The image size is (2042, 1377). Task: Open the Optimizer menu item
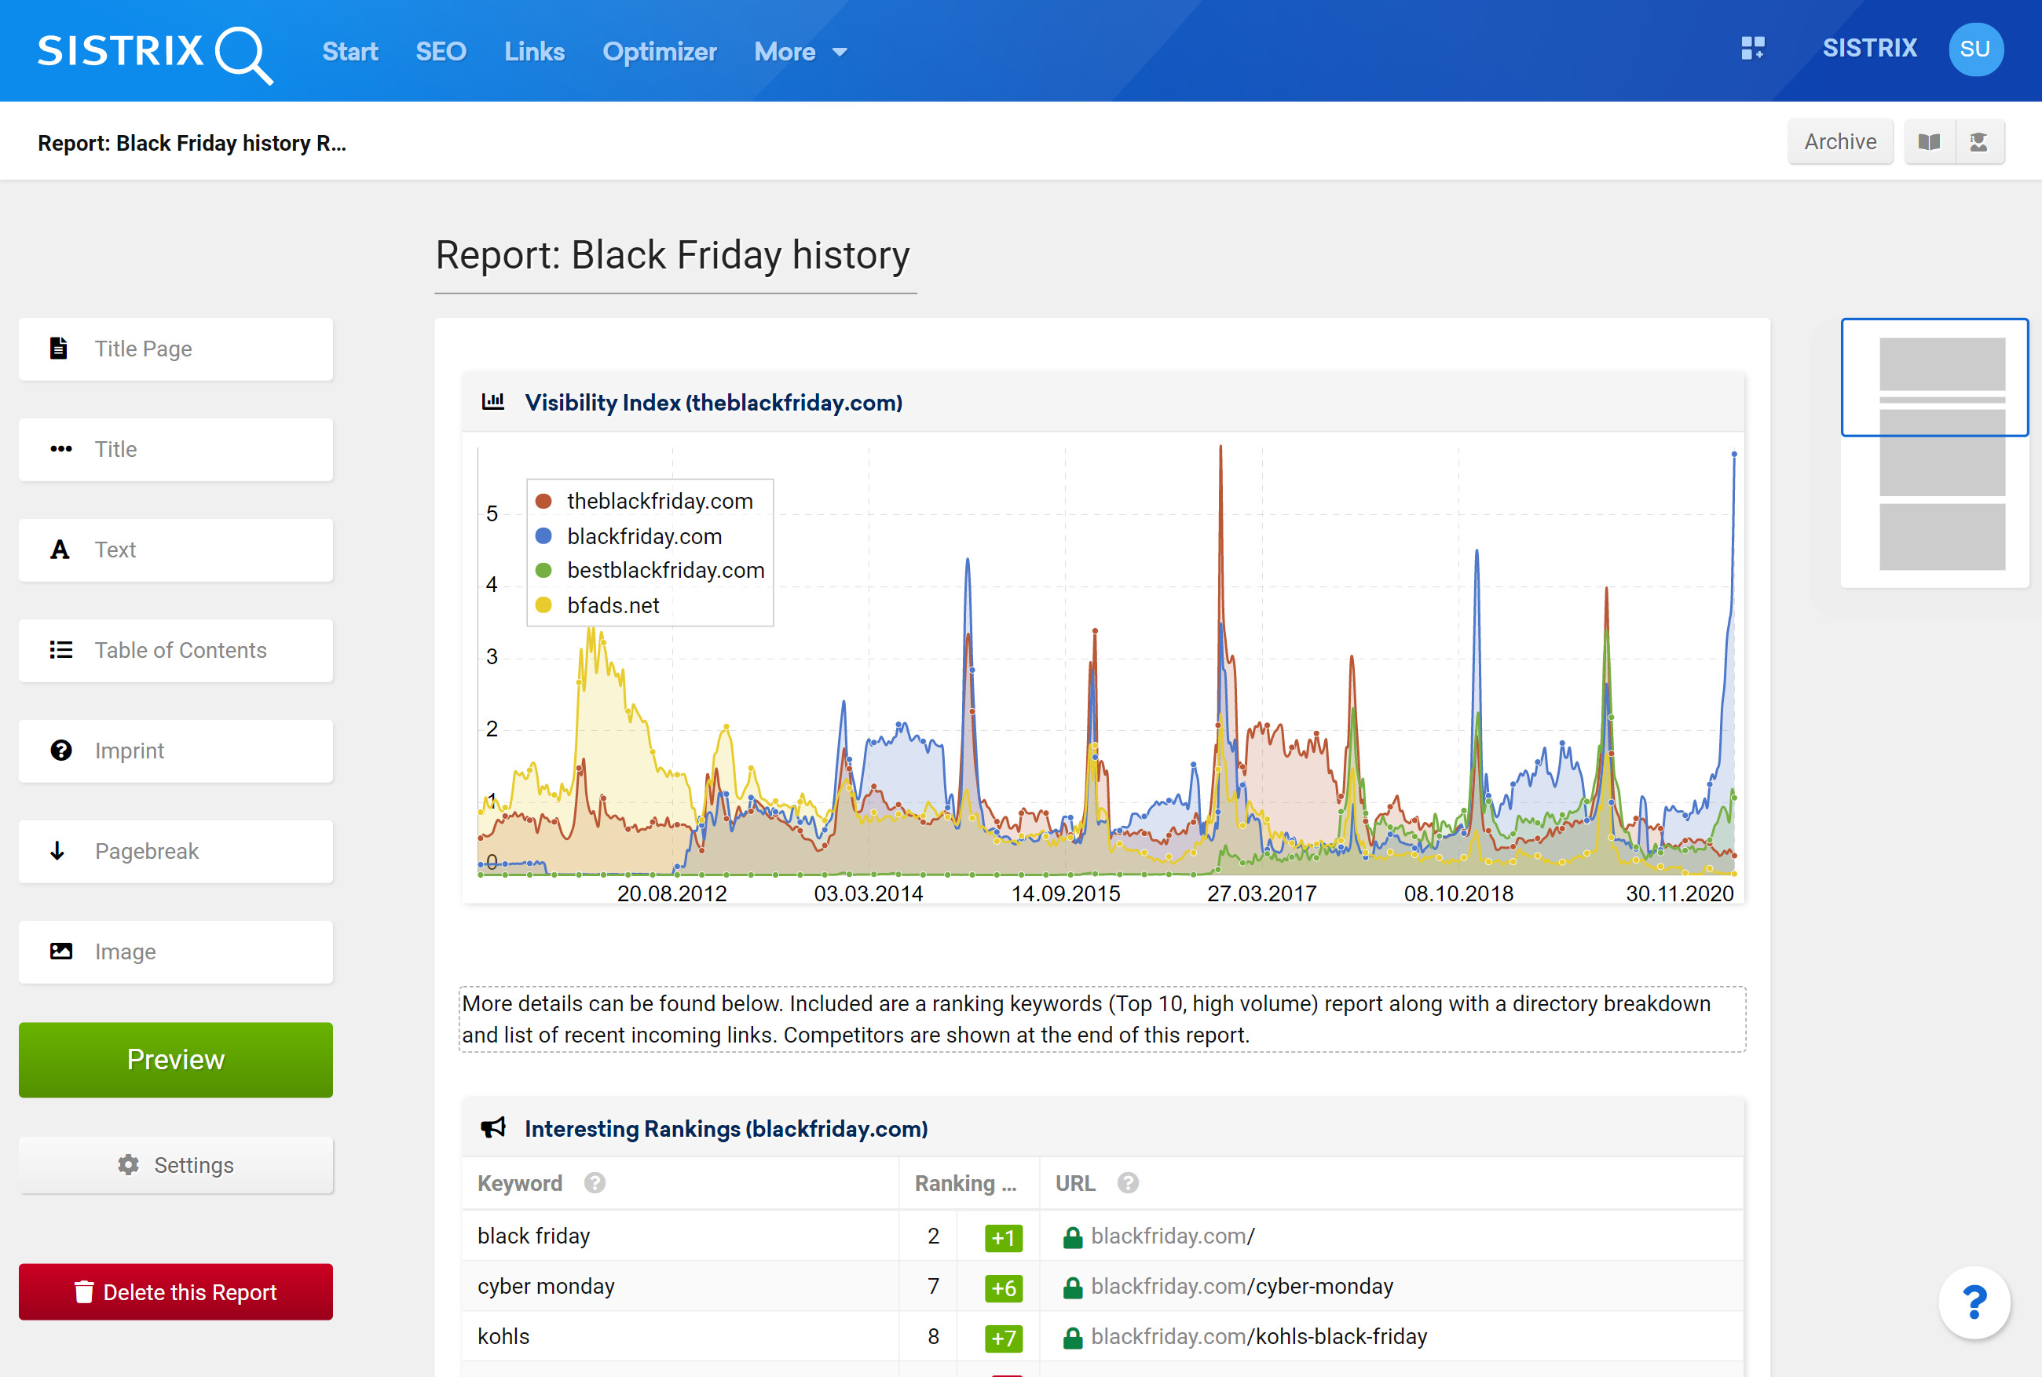coord(660,52)
